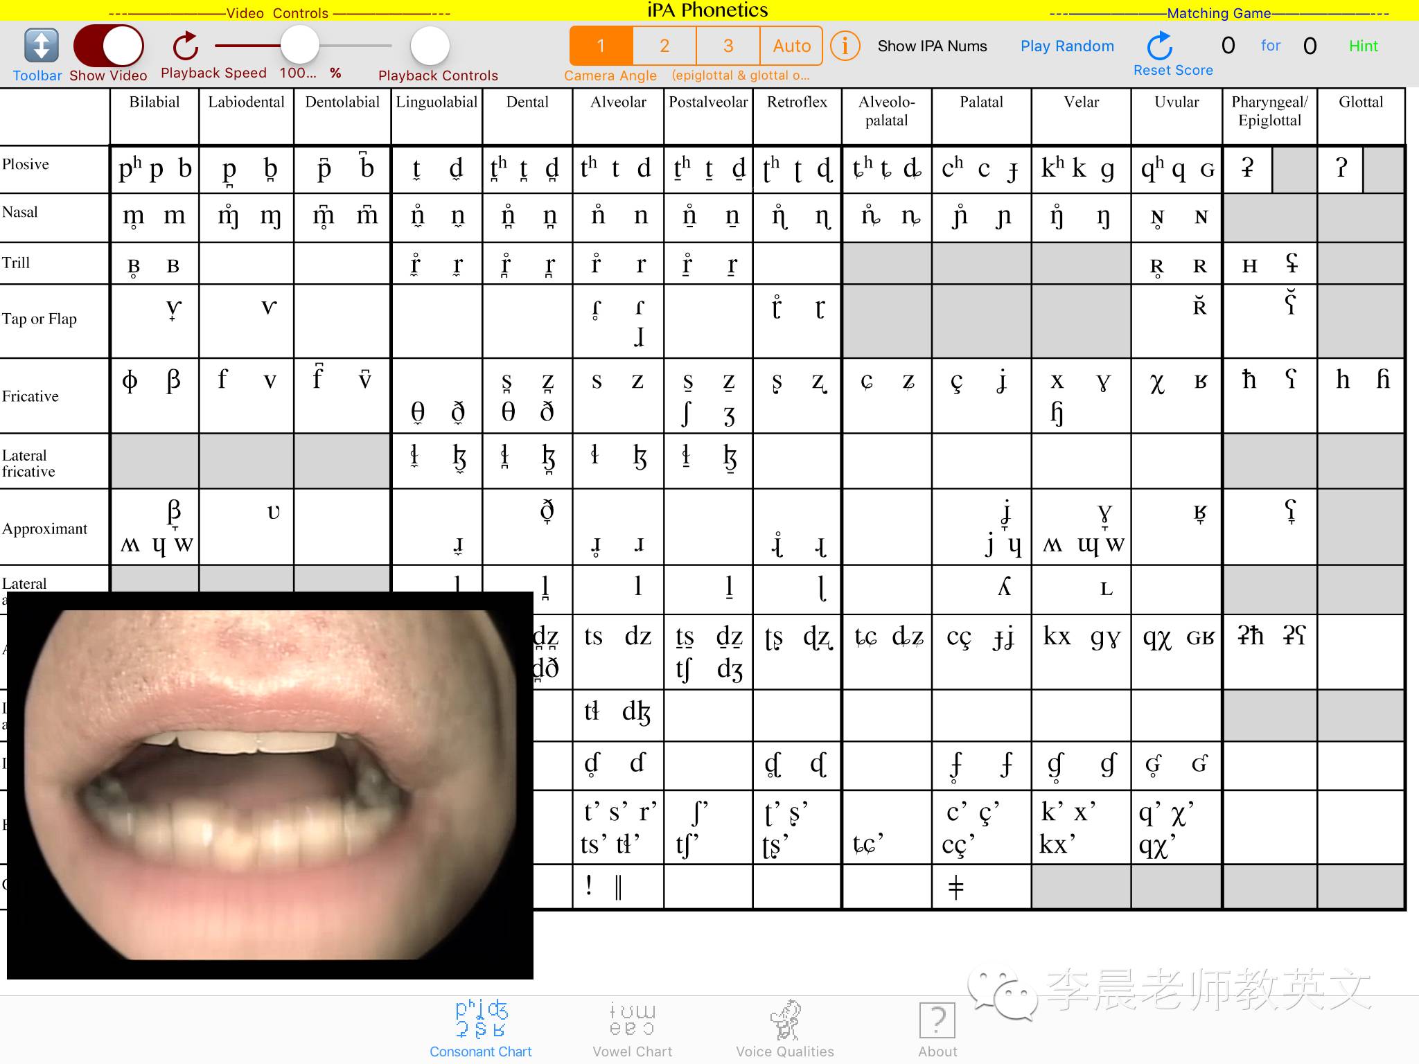Click Play Random
Image resolution: width=1419 pixels, height=1064 pixels.
pos(1067,46)
